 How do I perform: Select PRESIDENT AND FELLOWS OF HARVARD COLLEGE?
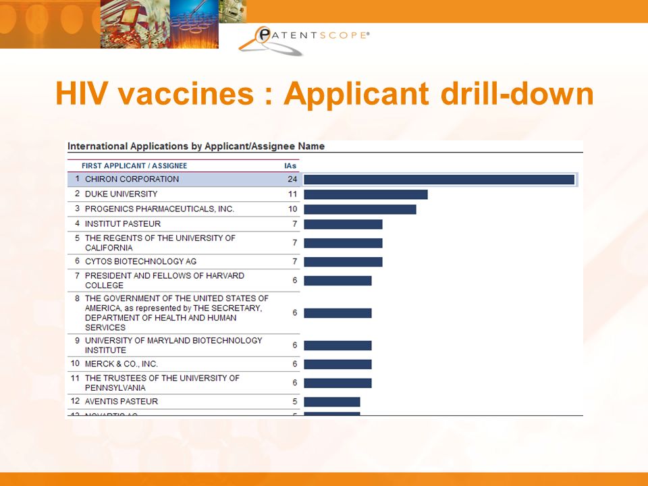165,280
